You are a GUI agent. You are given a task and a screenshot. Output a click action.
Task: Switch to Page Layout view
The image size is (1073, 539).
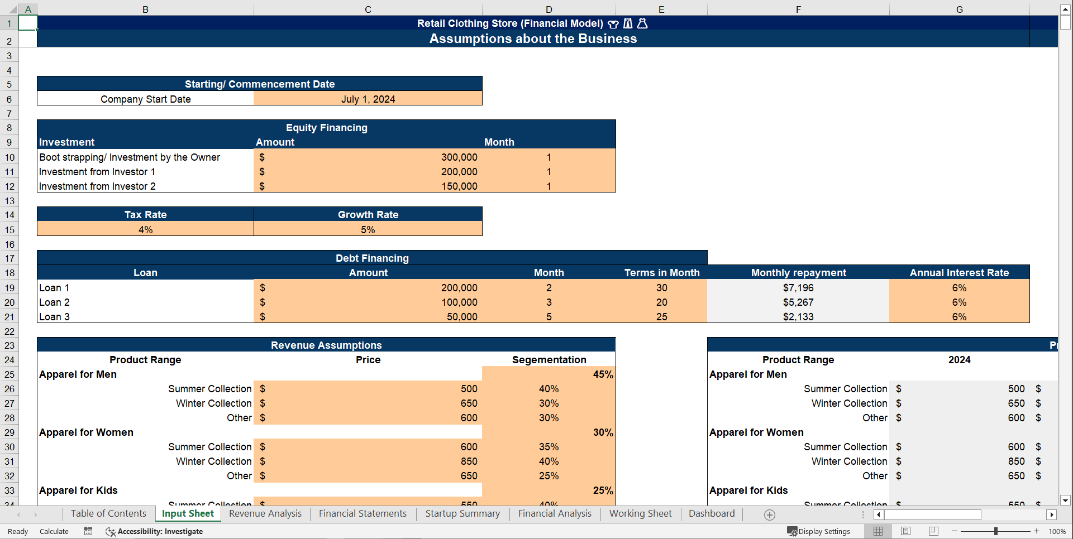(905, 531)
